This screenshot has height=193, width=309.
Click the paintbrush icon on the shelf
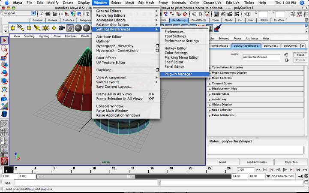coord(217,28)
